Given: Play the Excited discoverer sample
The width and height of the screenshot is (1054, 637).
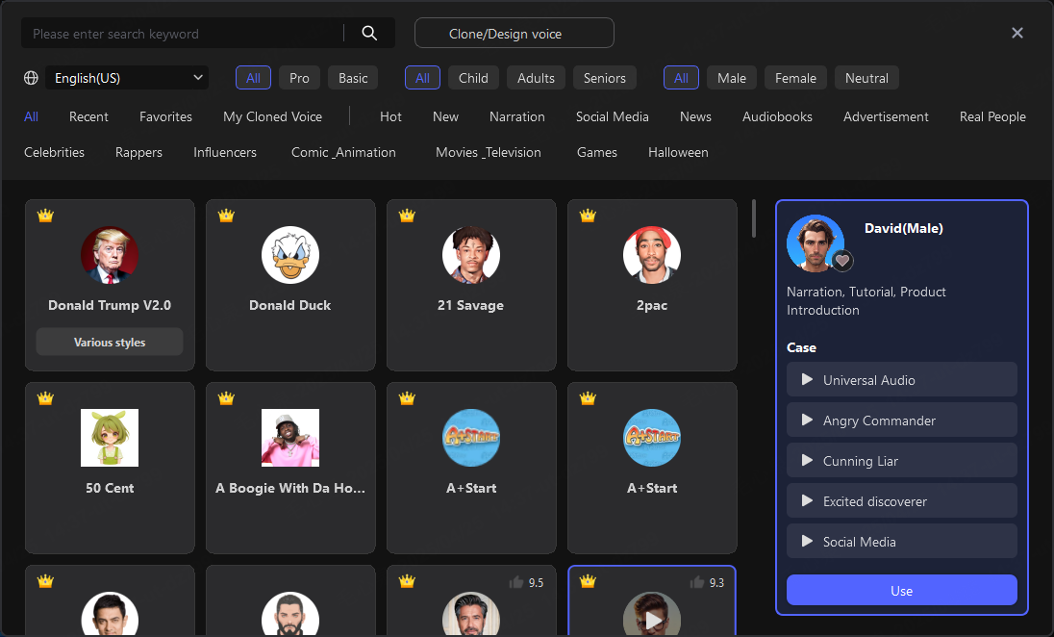Looking at the screenshot, I should point(809,500).
